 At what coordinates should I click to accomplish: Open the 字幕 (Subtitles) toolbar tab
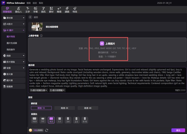tap(35, 10)
